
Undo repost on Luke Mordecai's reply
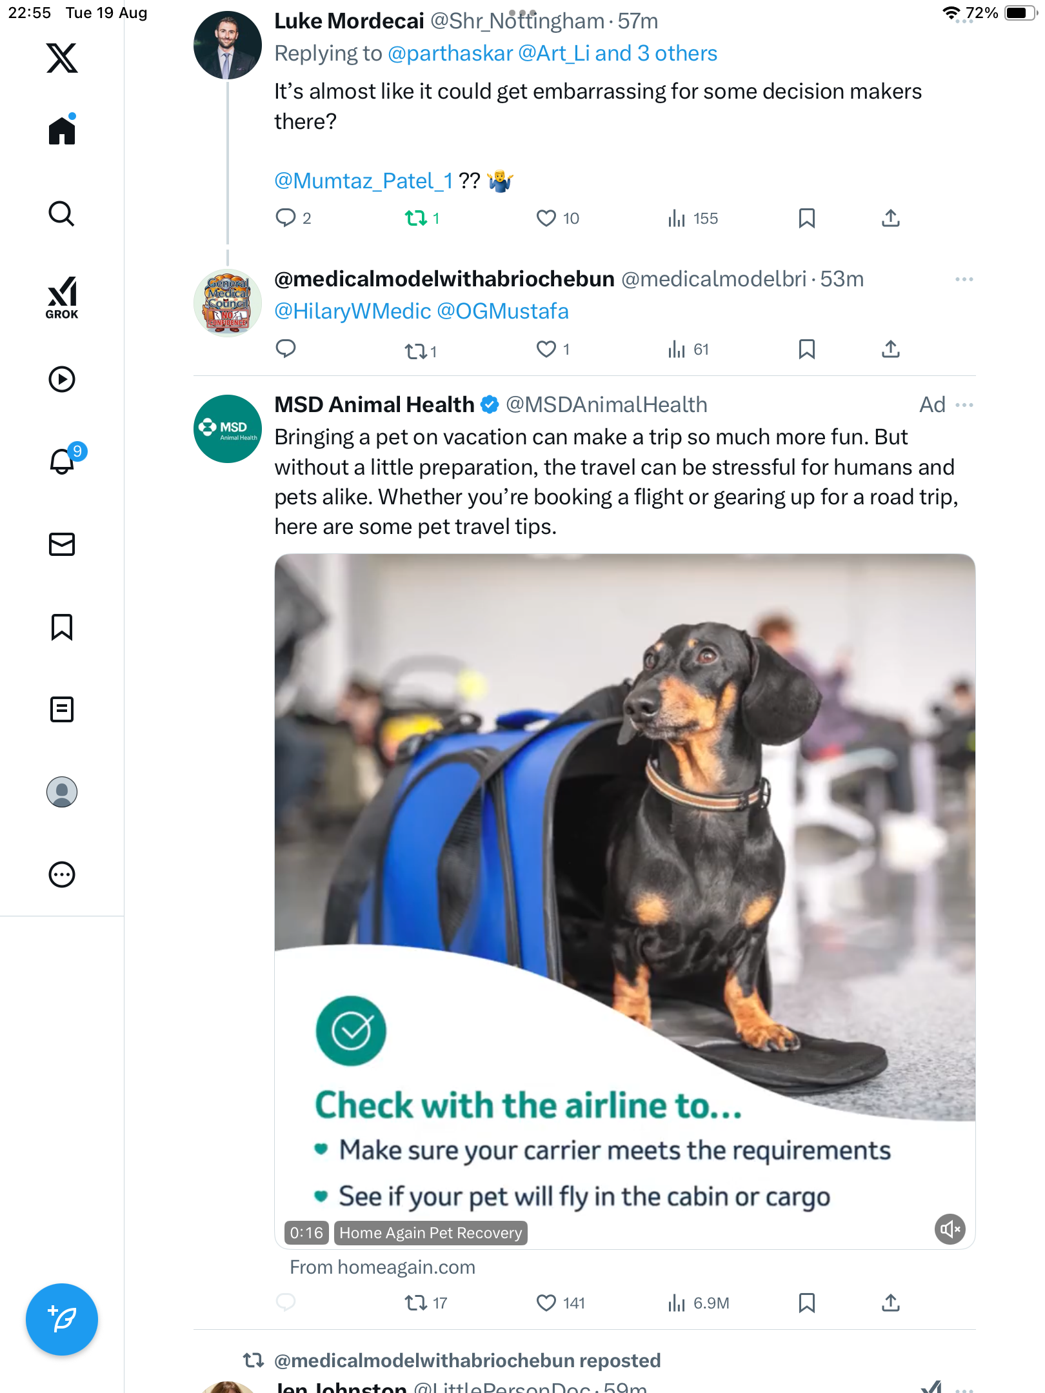tap(416, 219)
